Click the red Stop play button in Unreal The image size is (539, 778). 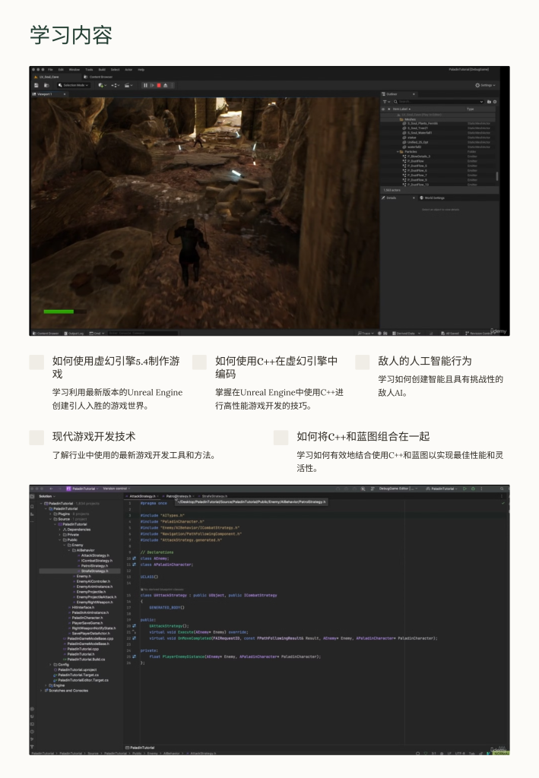tap(159, 85)
